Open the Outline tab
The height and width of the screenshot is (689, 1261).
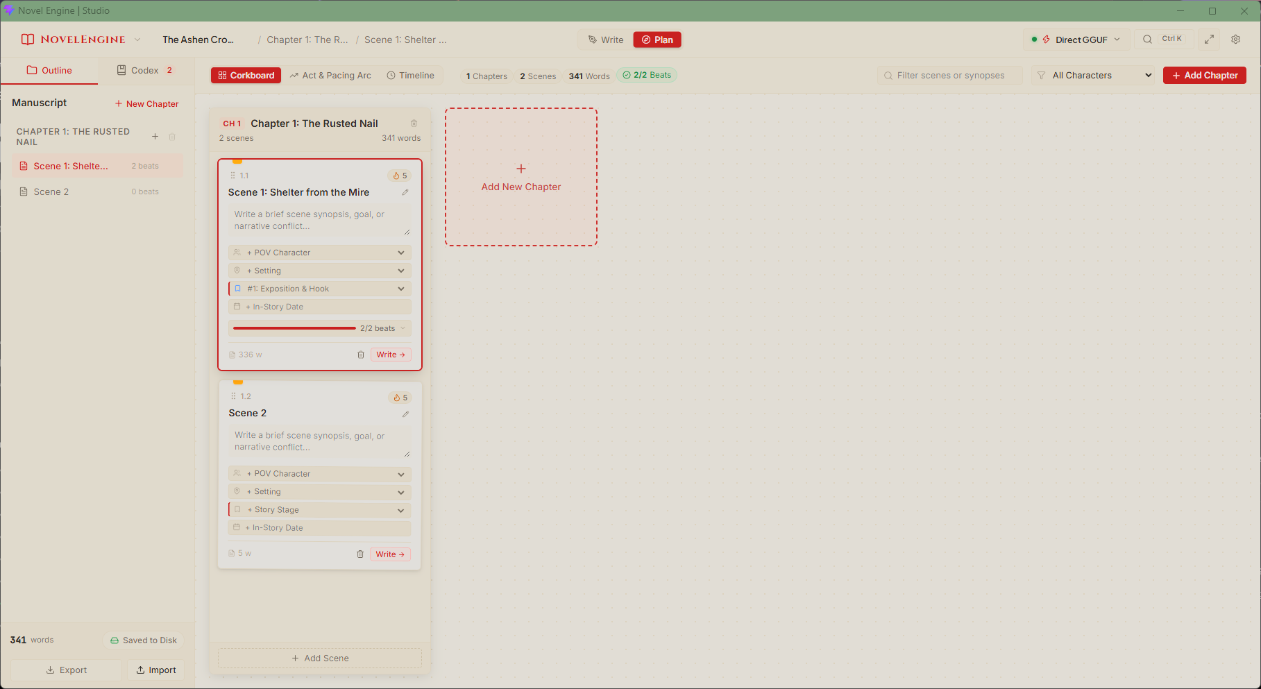pyautogui.click(x=49, y=70)
